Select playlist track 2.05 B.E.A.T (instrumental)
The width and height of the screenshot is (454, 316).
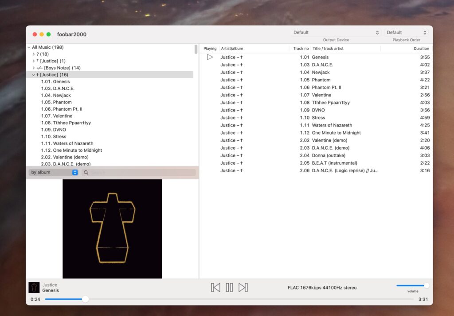click(316, 163)
